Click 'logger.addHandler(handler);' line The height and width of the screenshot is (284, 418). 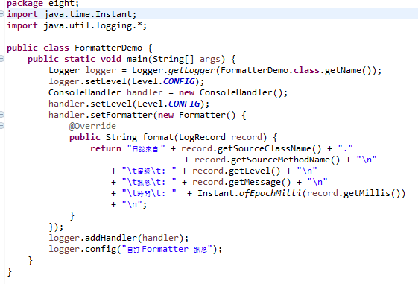coord(118,238)
